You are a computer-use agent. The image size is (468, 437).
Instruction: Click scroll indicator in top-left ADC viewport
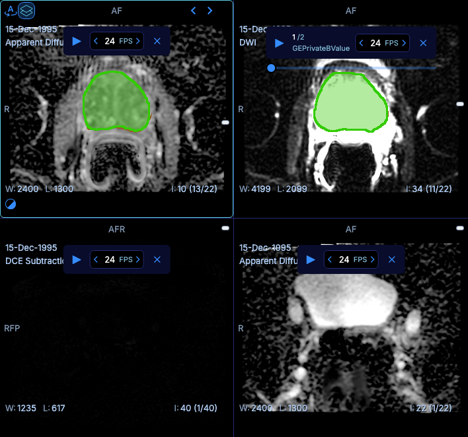[225, 123]
